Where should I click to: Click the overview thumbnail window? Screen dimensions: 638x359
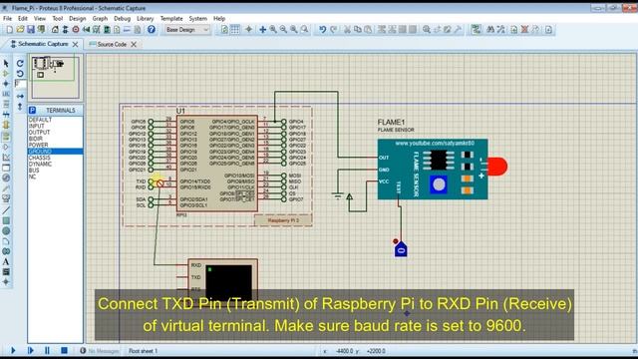tap(56, 77)
